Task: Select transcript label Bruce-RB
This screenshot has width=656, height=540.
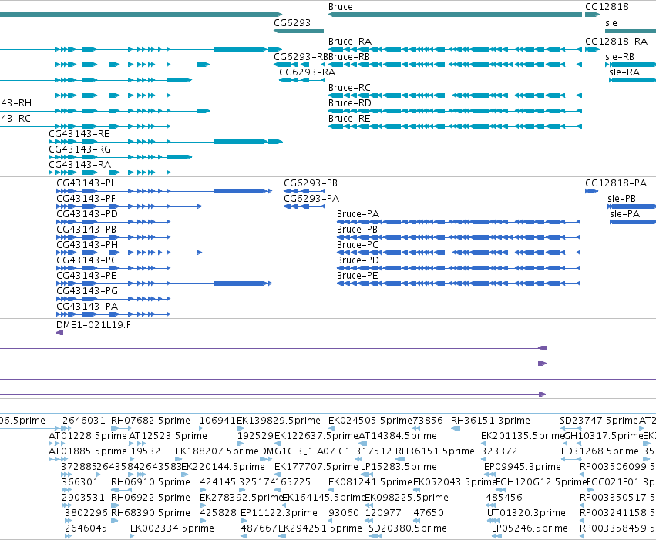Action: [349, 57]
